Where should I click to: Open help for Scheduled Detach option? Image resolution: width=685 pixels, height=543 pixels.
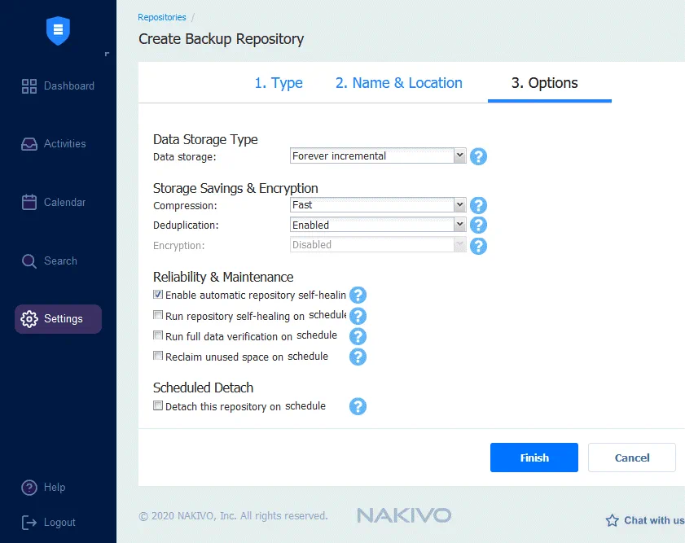(358, 406)
